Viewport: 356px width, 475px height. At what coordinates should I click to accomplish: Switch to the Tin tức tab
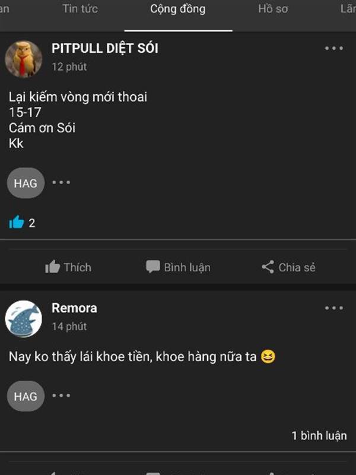[80, 9]
